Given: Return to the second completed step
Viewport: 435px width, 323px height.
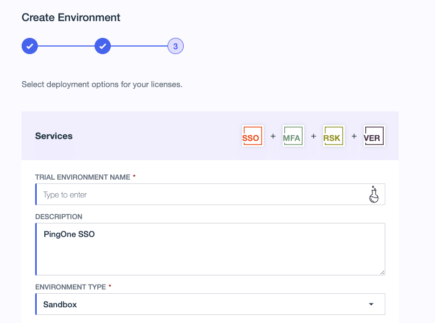Looking at the screenshot, I should (x=103, y=46).
